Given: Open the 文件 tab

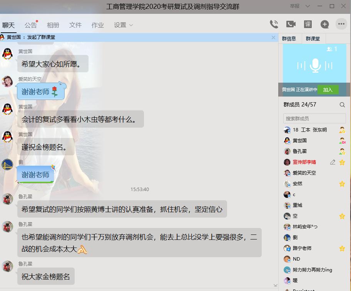Looking at the screenshot, I should [75, 25].
